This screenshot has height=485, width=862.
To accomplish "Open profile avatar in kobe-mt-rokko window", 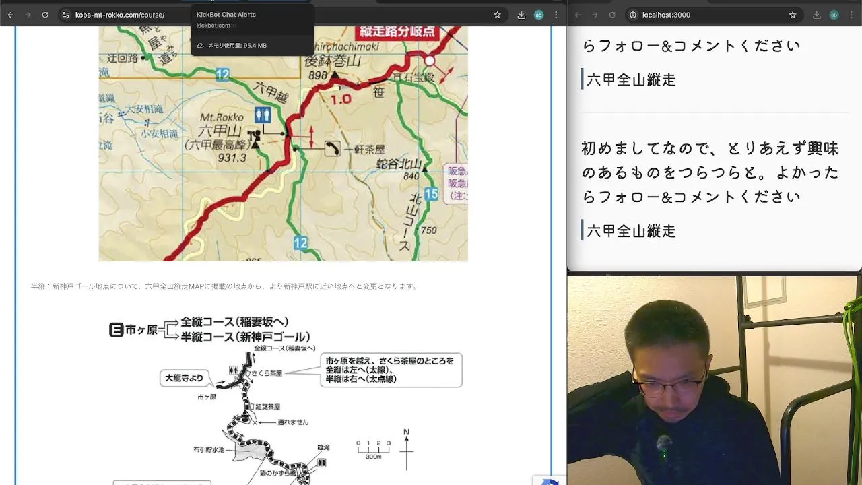I will (539, 15).
